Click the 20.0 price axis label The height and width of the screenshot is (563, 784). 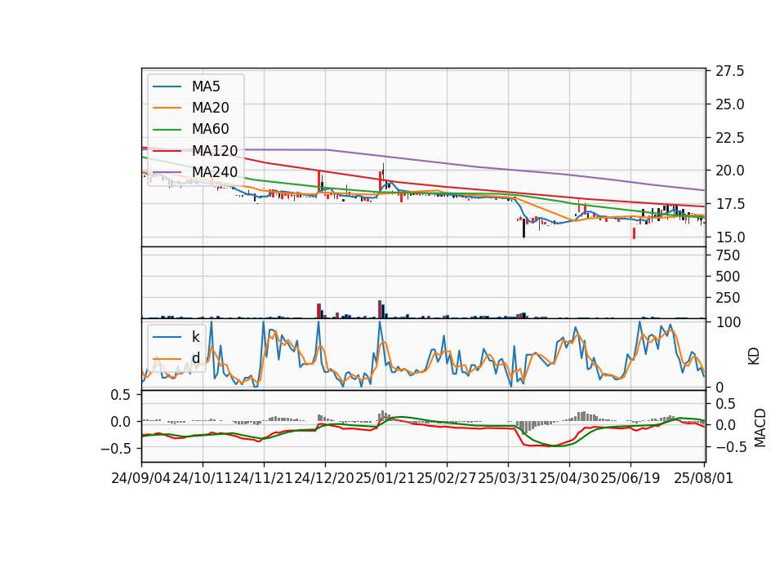pos(729,171)
